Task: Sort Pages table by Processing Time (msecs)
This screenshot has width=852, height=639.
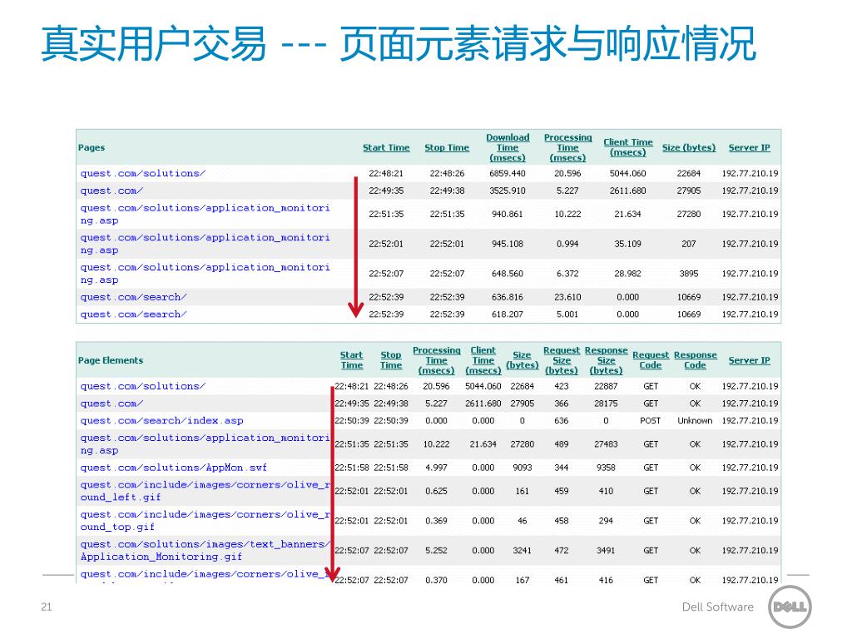Action: pyautogui.click(x=567, y=147)
